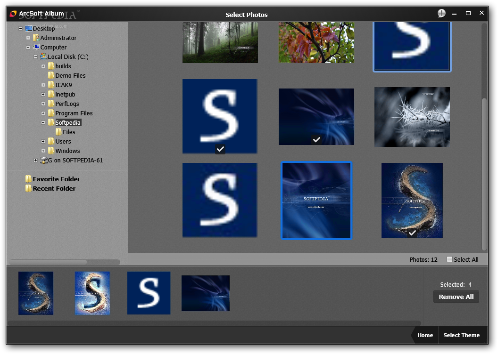This screenshot has width=498, height=354.
Task: Collapse the Computer tree node
Action: point(28,47)
